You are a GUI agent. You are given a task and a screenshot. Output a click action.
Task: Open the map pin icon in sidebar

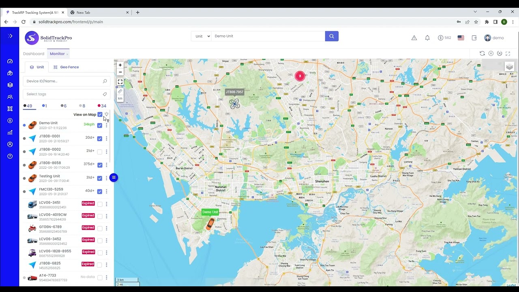[x=10, y=73]
